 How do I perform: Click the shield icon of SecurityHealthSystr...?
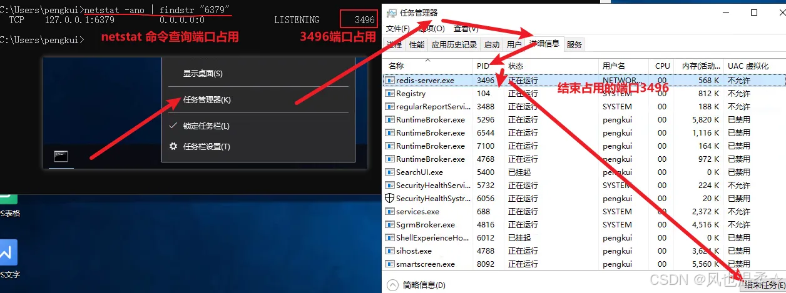[390, 199]
